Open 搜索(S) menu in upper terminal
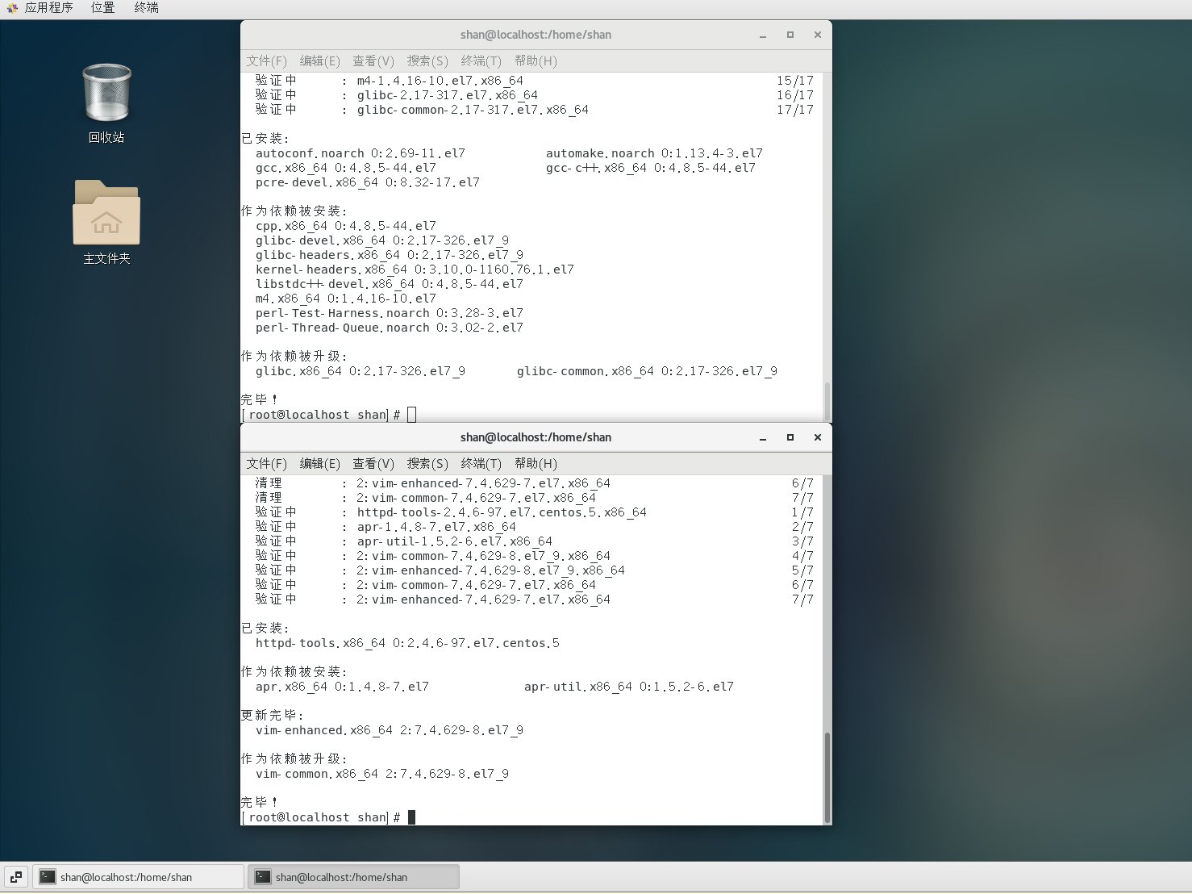The height and width of the screenshot is (894, 1192). pyautogui.click(x=427, y=61)
